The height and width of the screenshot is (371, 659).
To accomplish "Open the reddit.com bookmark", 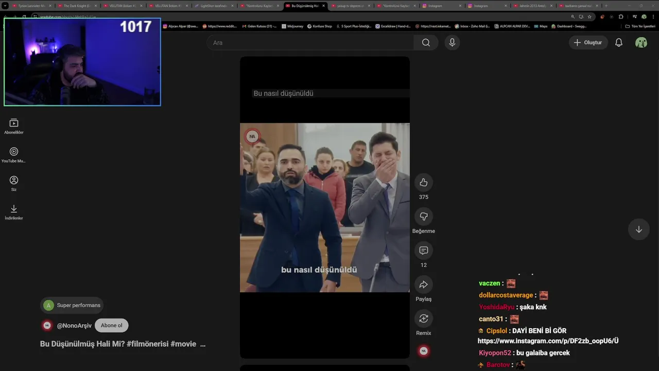I will (x=220, y=26).
